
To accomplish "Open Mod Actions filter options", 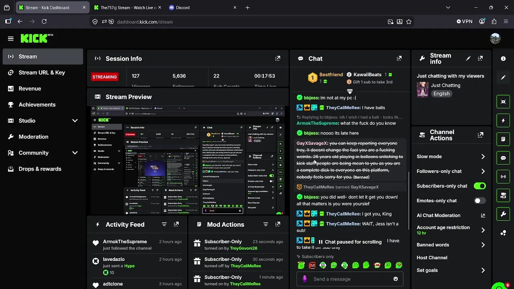I will point(265,224).
